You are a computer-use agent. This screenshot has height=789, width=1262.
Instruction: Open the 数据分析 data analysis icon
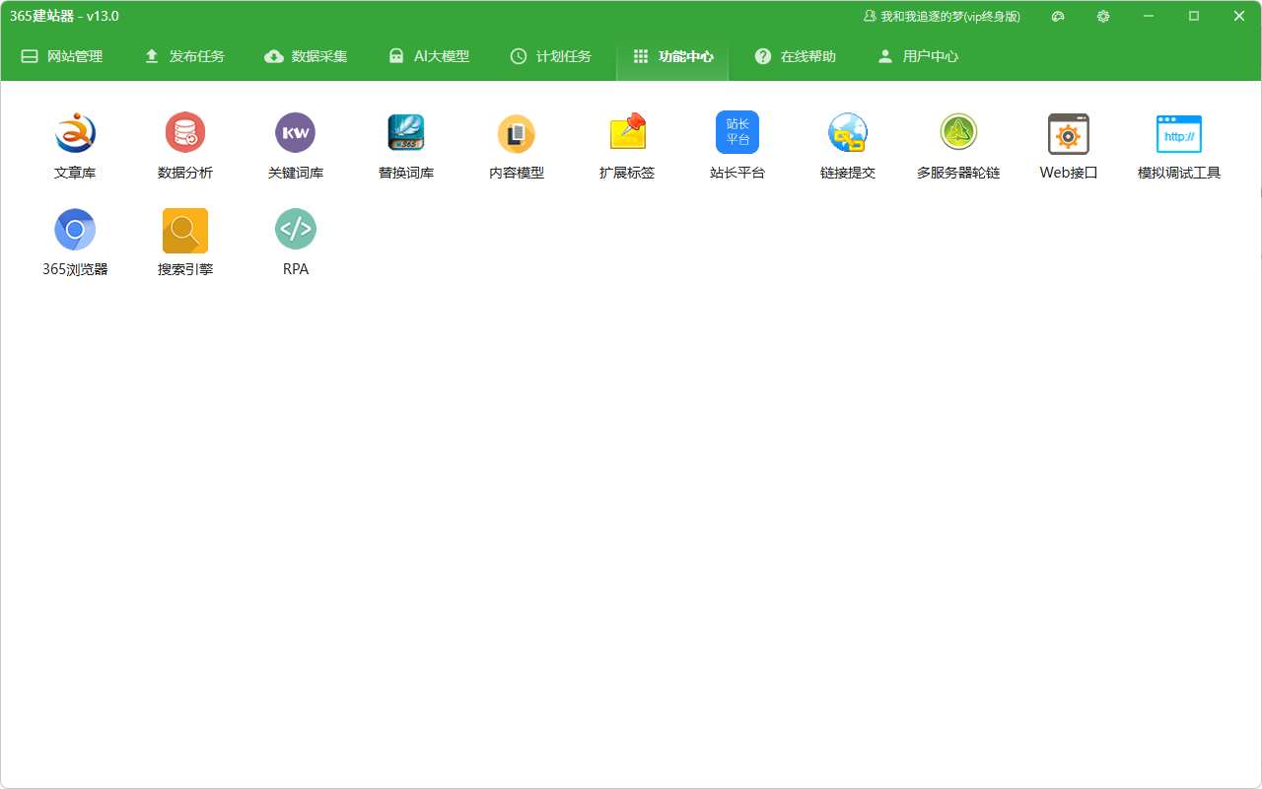point(185,133)
